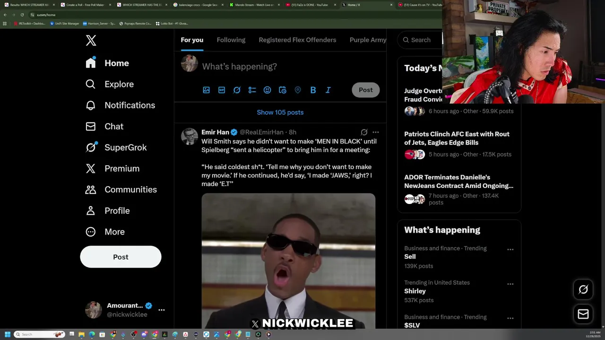Open Chat in the sidebar
The height and width of the screenshot is (340, 605).
[x=104, y=127]
